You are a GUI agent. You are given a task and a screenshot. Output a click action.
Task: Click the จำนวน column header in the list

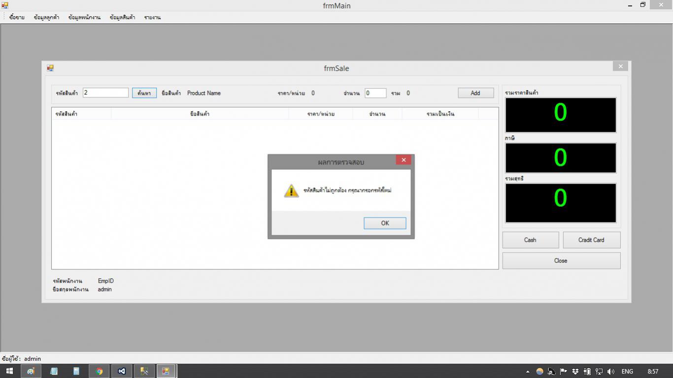pyautogui.click(x=377, y=114)
